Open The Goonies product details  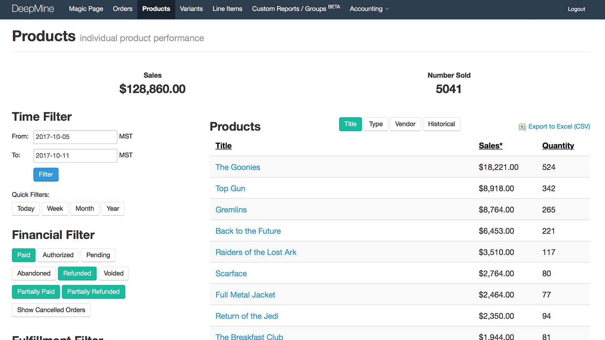point(237,167)
